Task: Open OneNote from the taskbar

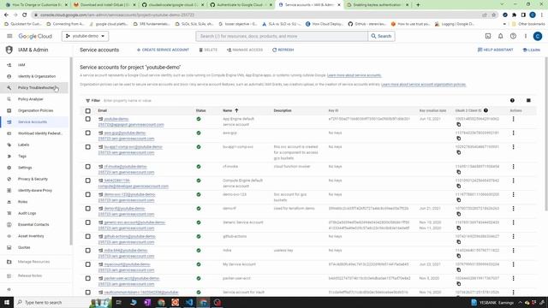Action: [x=147, y=302]
